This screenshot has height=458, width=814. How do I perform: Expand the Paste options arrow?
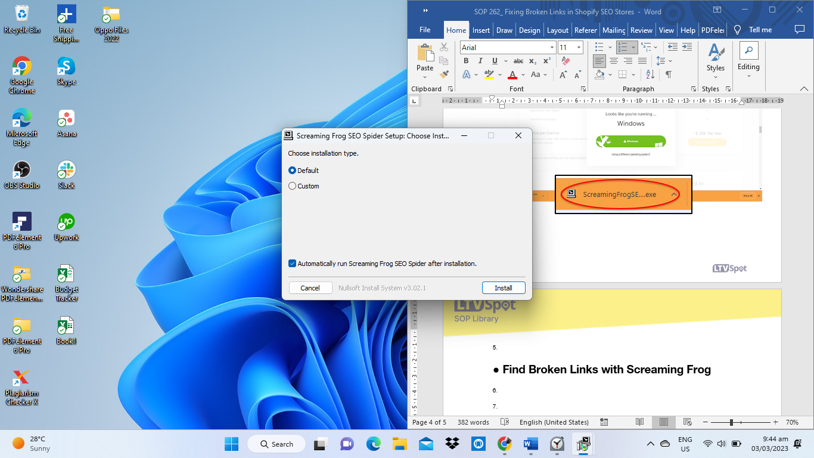click(425, 76)
